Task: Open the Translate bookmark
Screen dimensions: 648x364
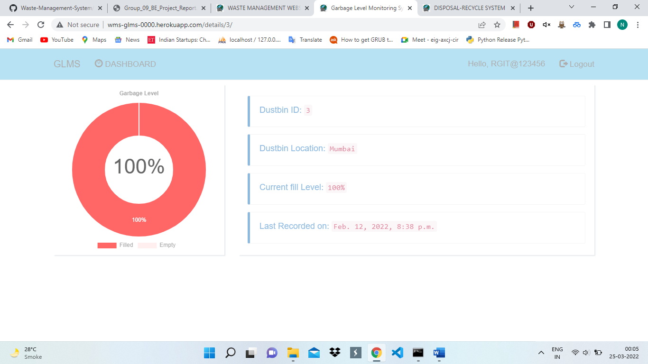Action: [305, 40]
